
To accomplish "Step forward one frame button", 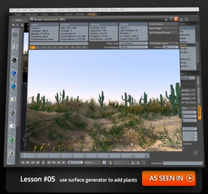I will click(x=49, y=162).
